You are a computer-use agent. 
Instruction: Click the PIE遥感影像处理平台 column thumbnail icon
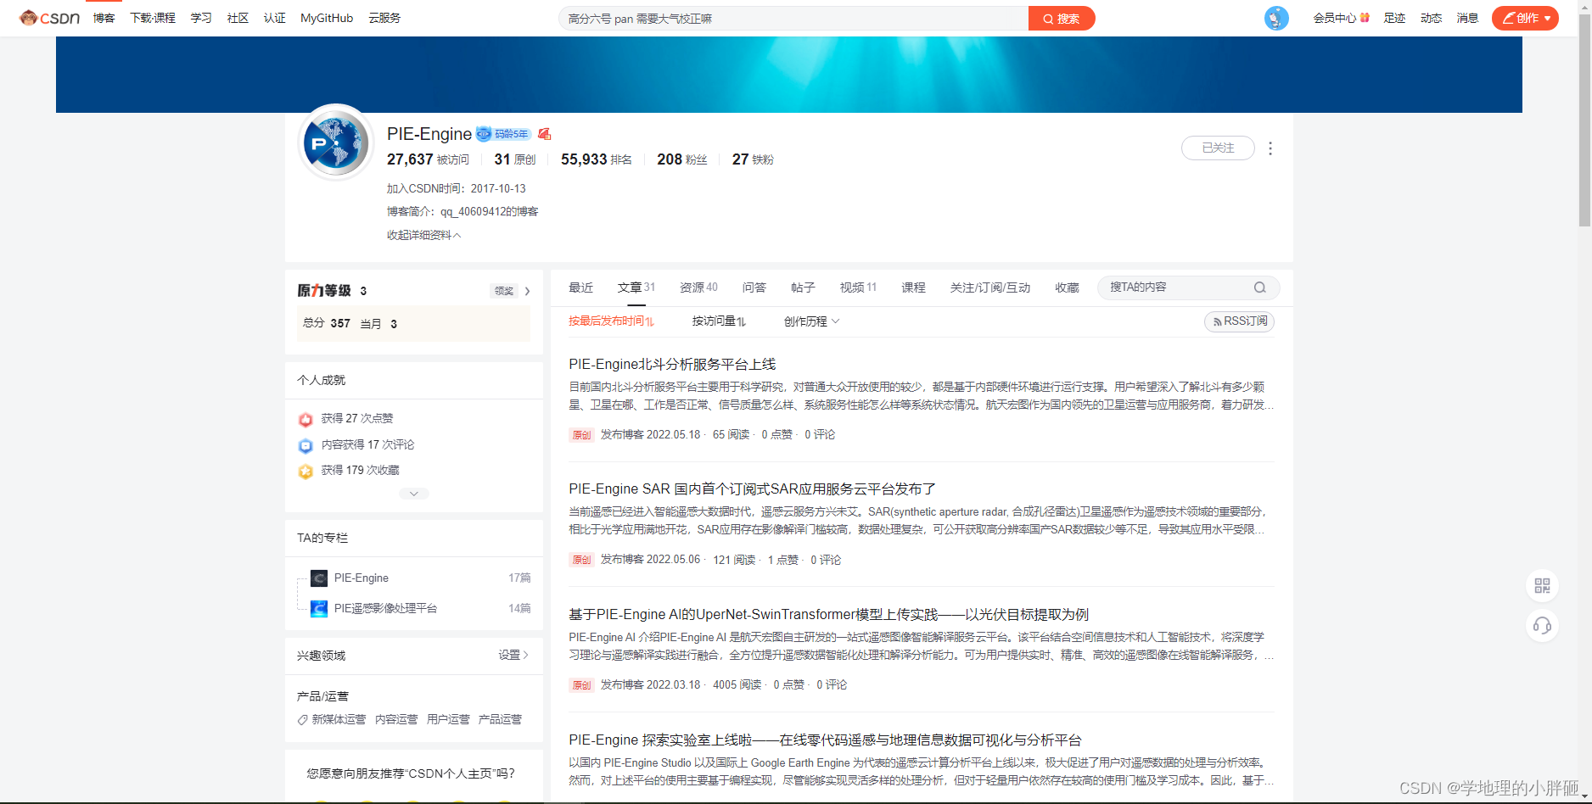click(x=319, y=609)
